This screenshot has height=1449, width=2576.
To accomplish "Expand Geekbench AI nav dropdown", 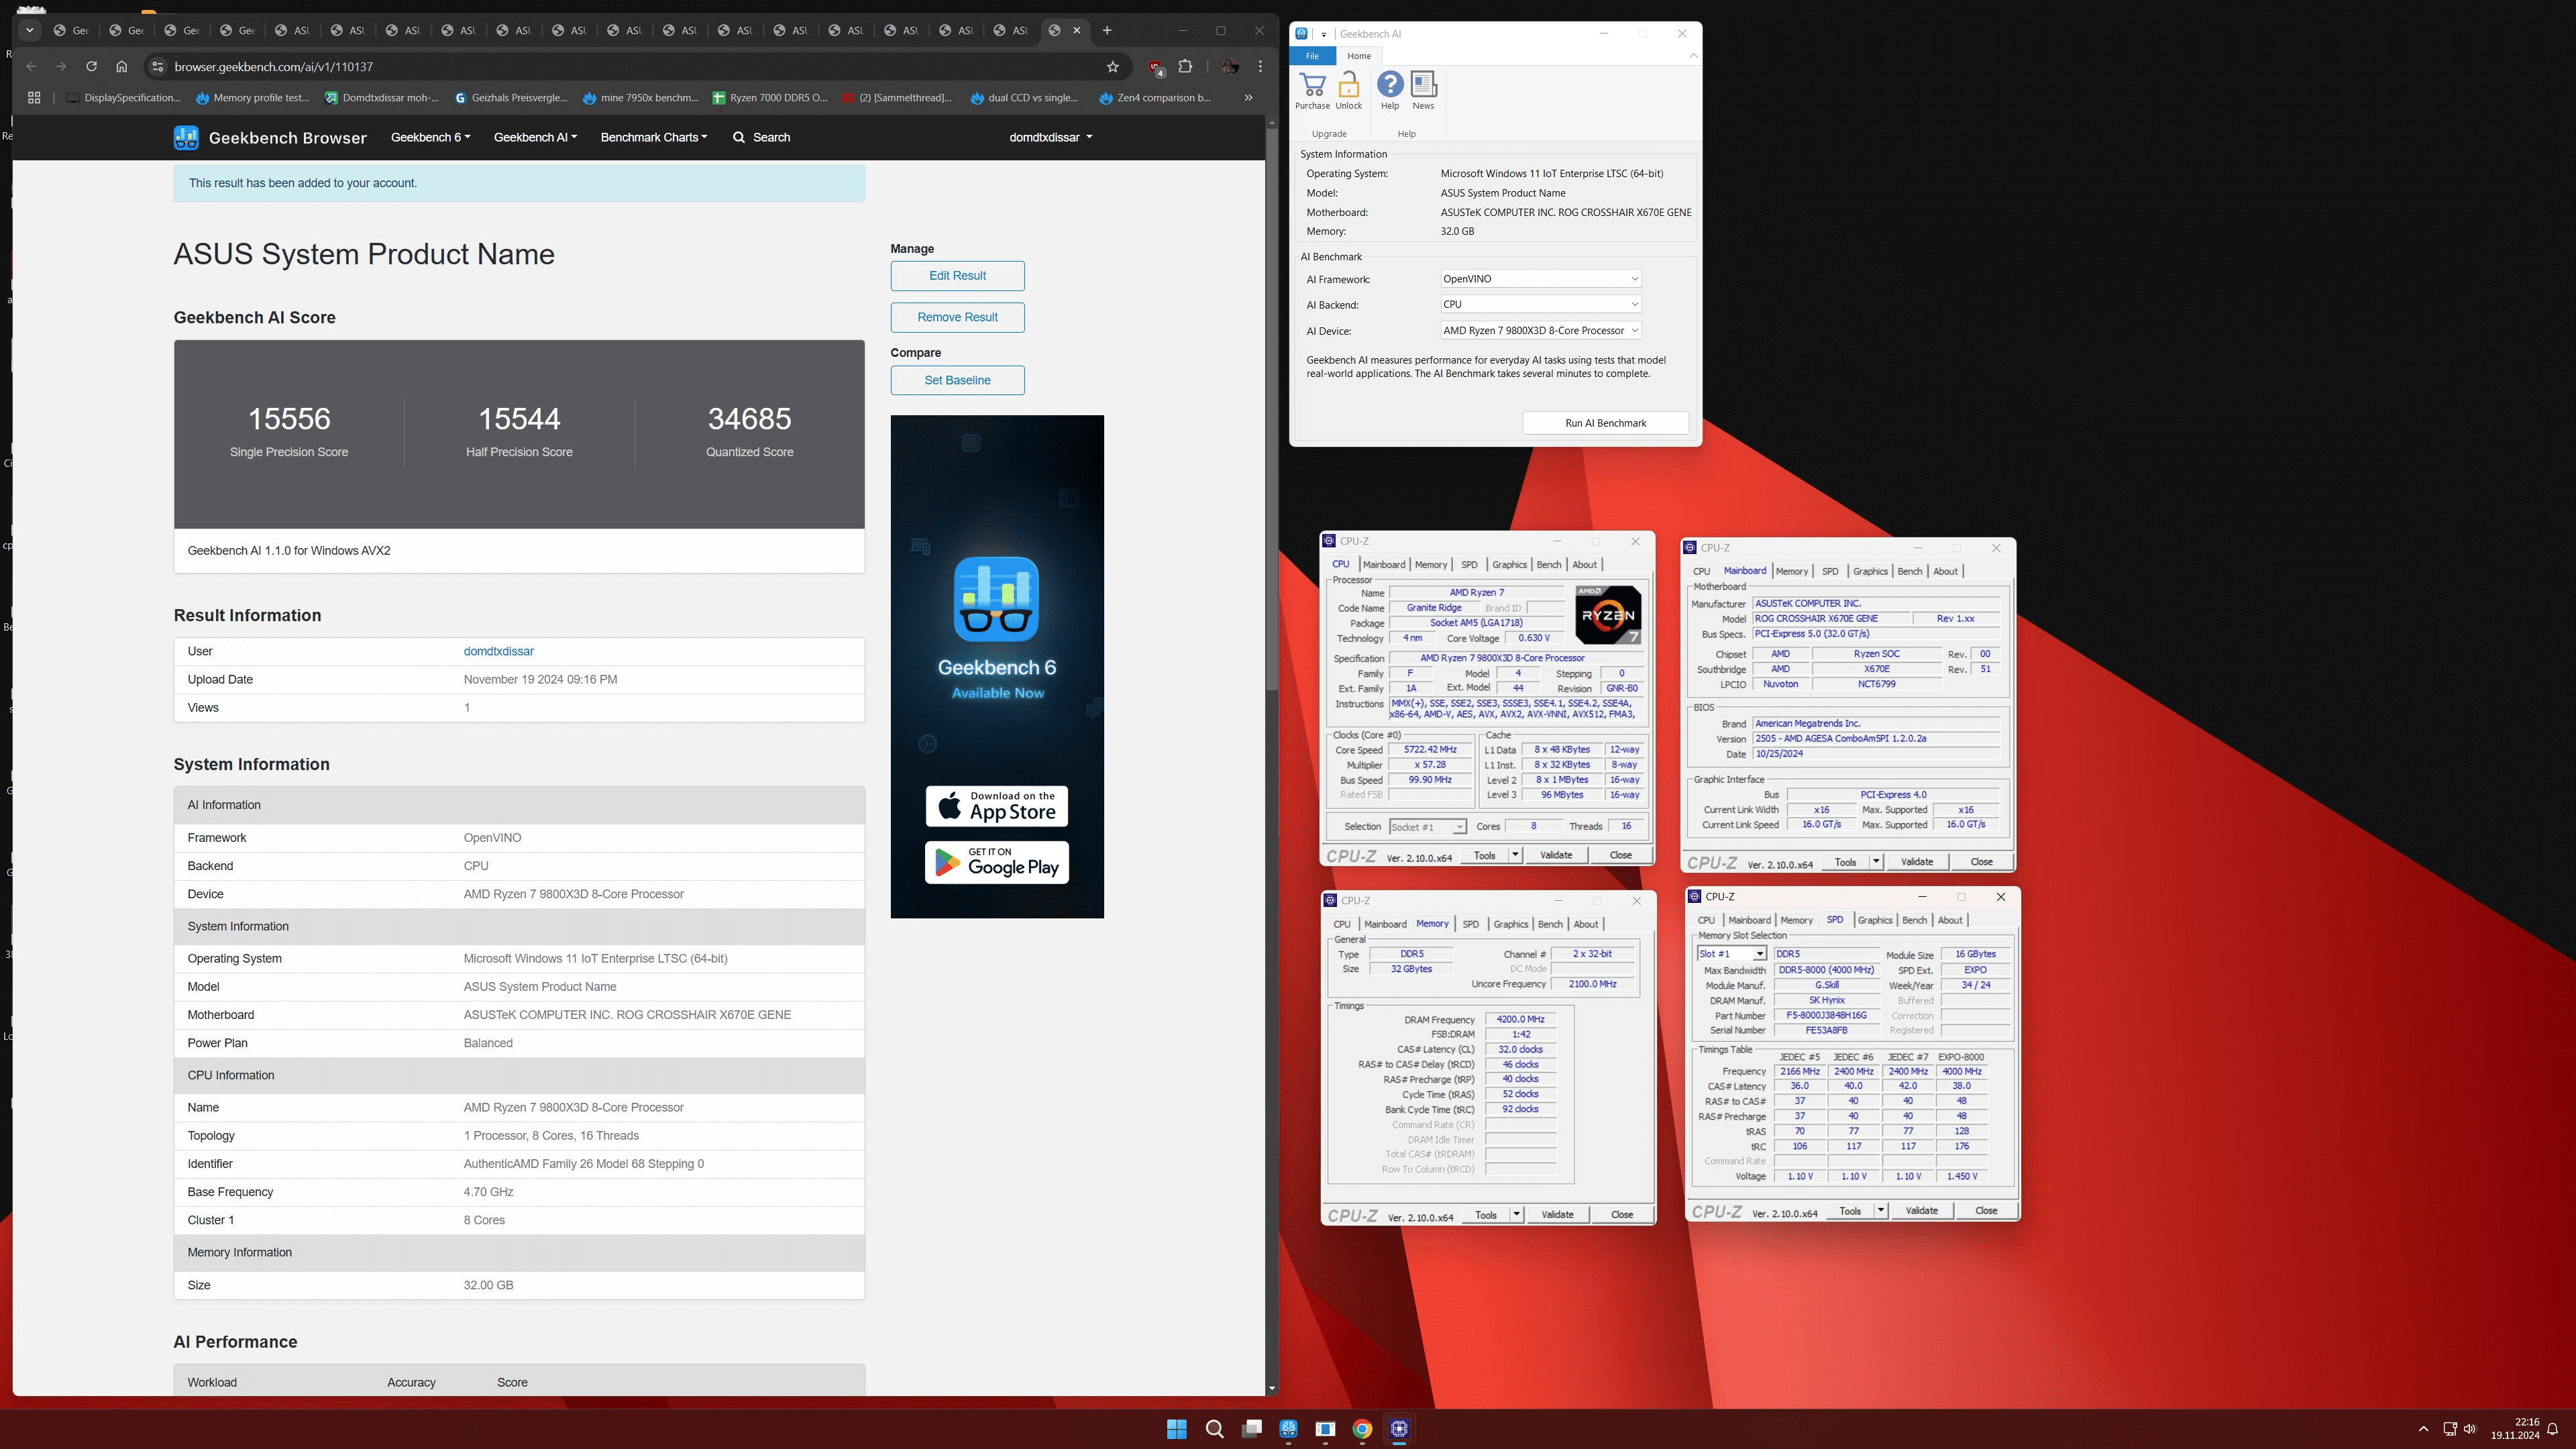I will point(535,138).
